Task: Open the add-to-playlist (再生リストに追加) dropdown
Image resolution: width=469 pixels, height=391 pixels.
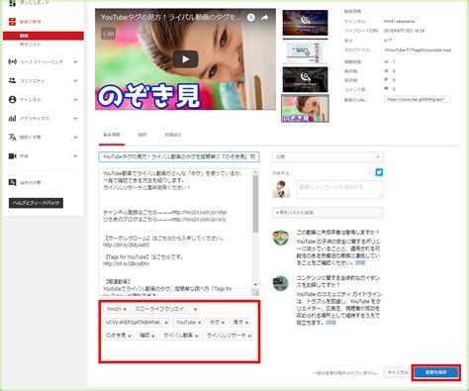Action: (x=328, y=213)
